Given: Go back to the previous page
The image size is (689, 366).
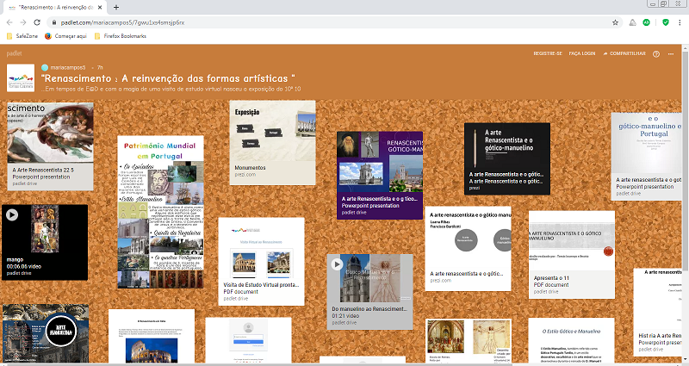Looking at the screenshot, I should [9, 22].
